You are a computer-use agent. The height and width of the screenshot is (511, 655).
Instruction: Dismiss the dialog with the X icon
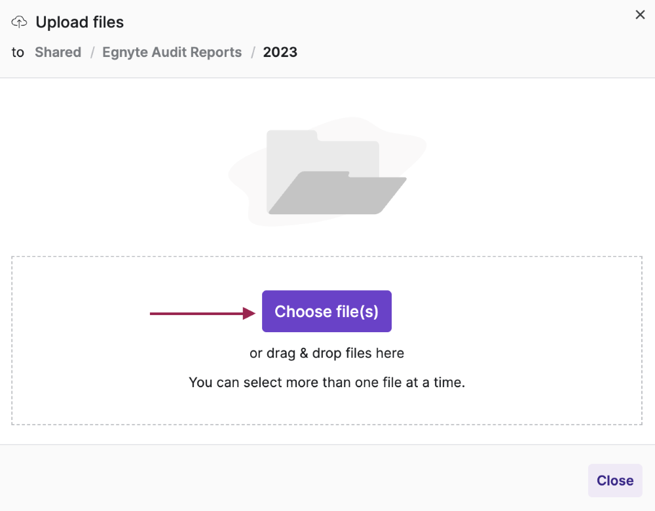pyautogui.click(x=640, y=15)
